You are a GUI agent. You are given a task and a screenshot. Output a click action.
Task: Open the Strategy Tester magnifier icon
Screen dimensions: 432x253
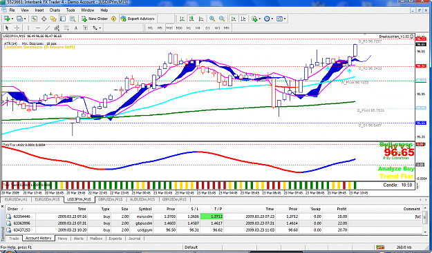[73, 19]
